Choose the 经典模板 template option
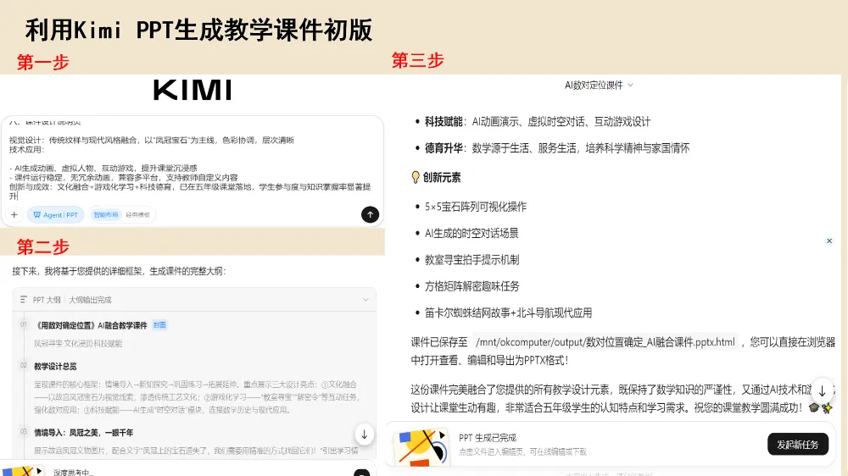Screen dimensions: 848x476 pyautogui.click(x=138, y=215)
